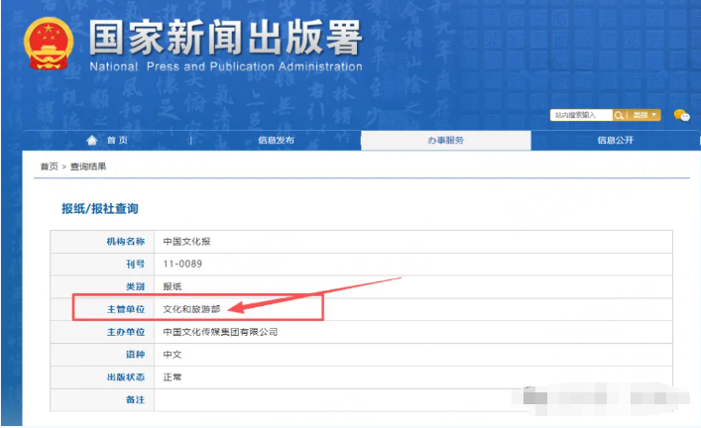Image resolution: width=701 pixels, height=428 pixels.
Task: Click the national emblem logo
Action: click(49, 44)
